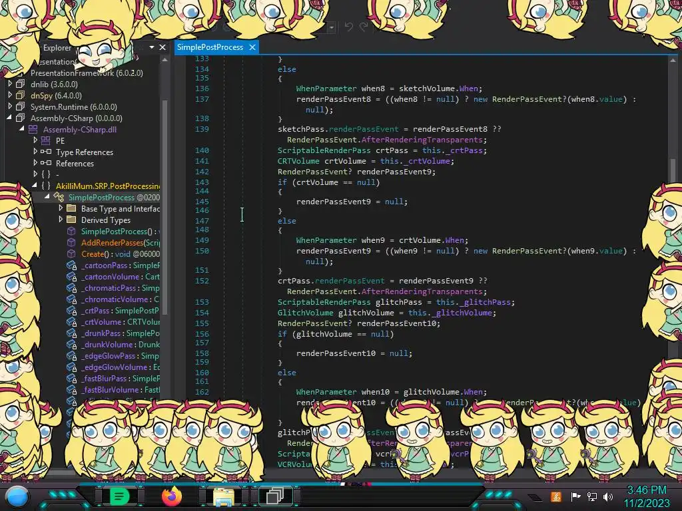Select the _chromaticVolume field row
The image size is (682, 511).
pyautogui.click(x=120, y=299)
